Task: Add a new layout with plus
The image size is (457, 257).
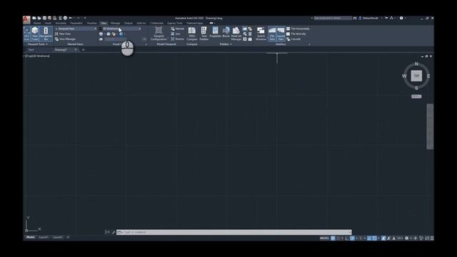Action: coord(68,237)
